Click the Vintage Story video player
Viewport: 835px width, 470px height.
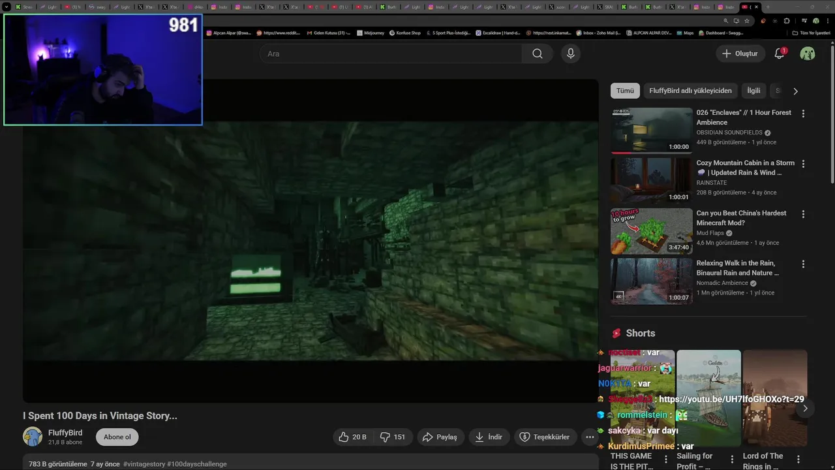(x=311, y=240)
